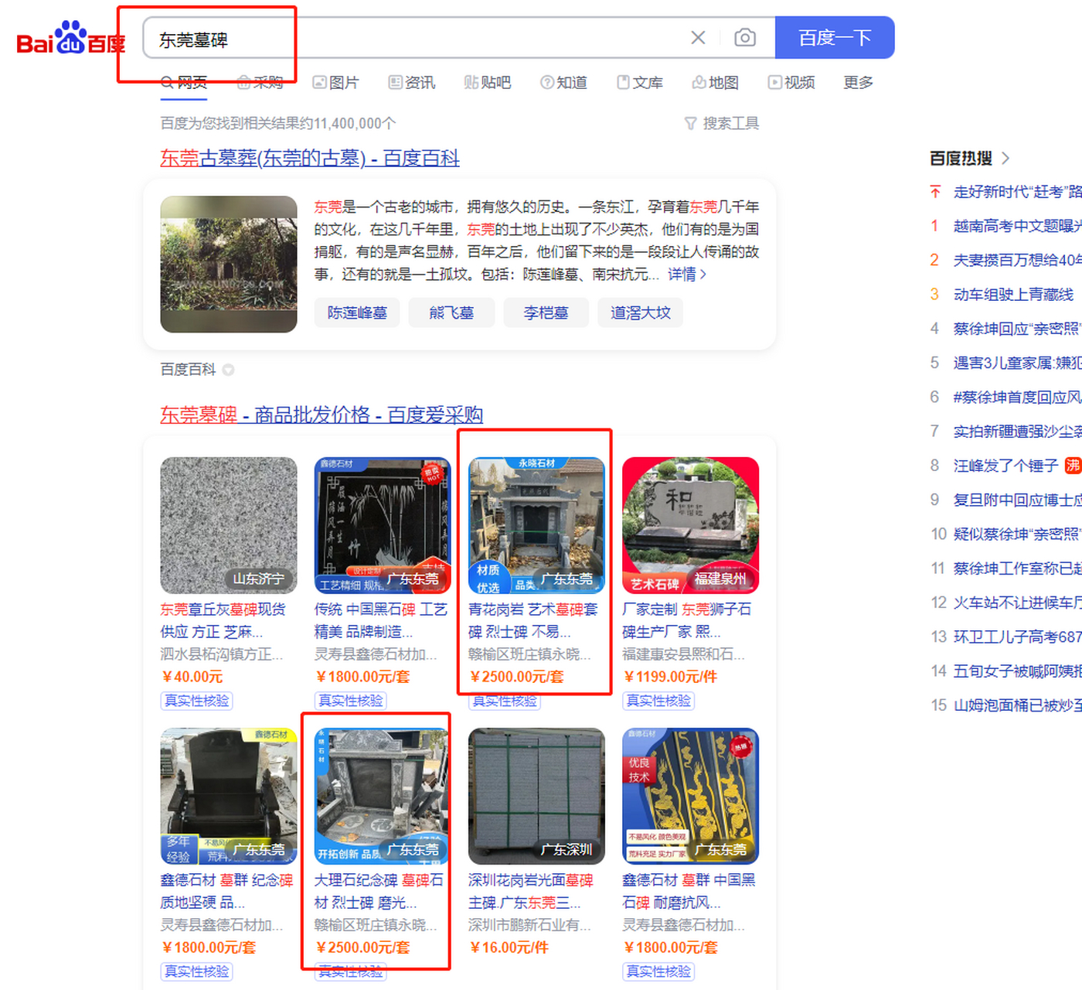The width and height of the screenshot is (1082, 990).
Task: Click the ¥16.00元/件 price
Action: pyautogui.click(x=509, y=947)
